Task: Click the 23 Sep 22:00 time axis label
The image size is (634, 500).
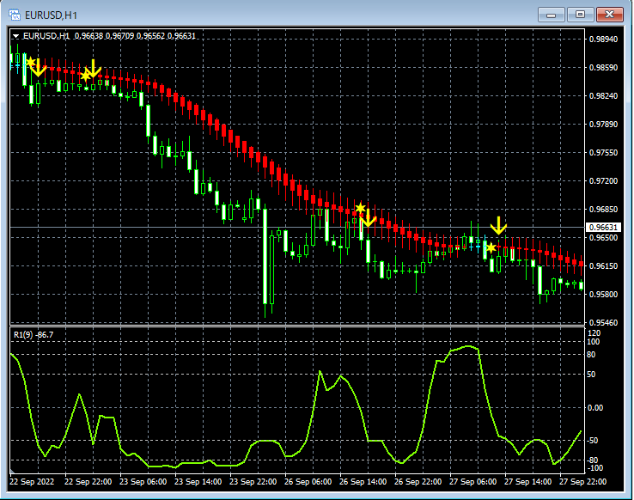Action: pos(253,482)
